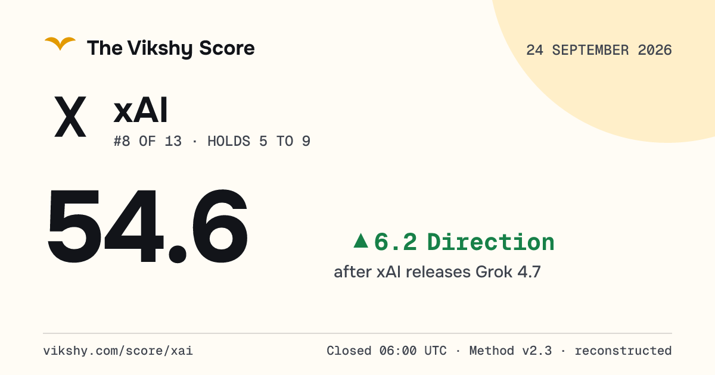Click the large 54.6 score number

coord(147,226)
